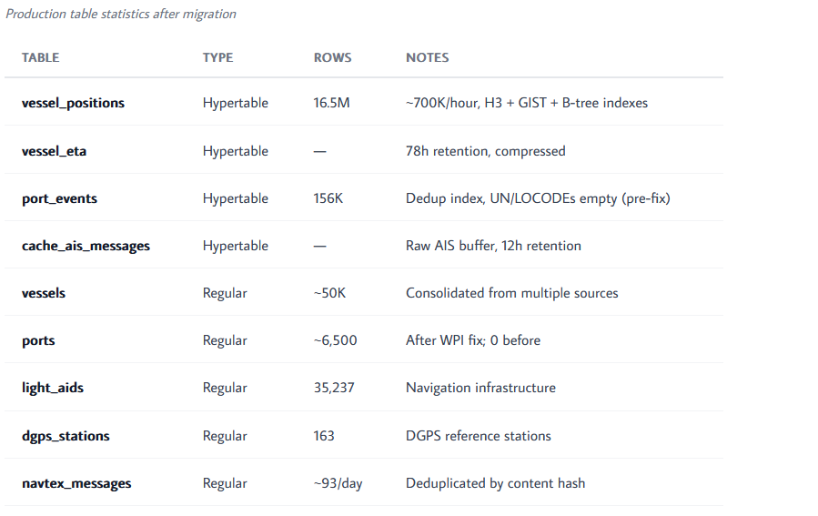Viewport: 818px width, 516px height.
Task: Click the ROWS column header
Action: tap(332, 57)
